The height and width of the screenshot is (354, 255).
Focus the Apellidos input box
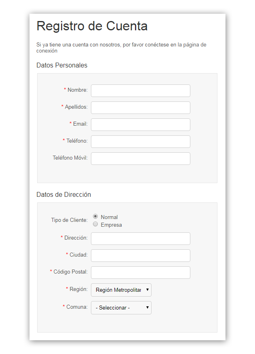(x=140, y=107)
